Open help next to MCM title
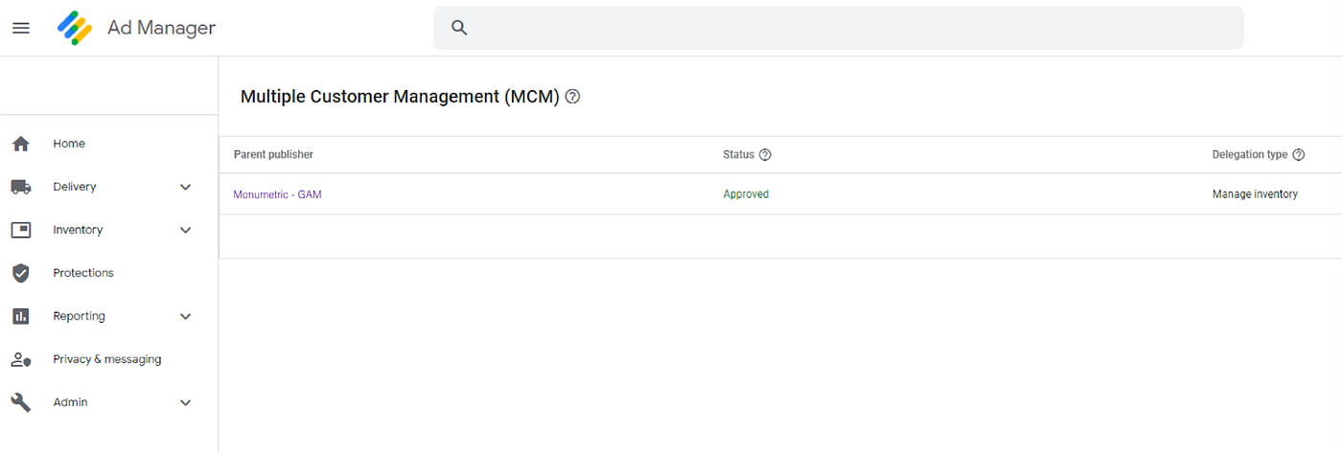 tap(572, 97)
